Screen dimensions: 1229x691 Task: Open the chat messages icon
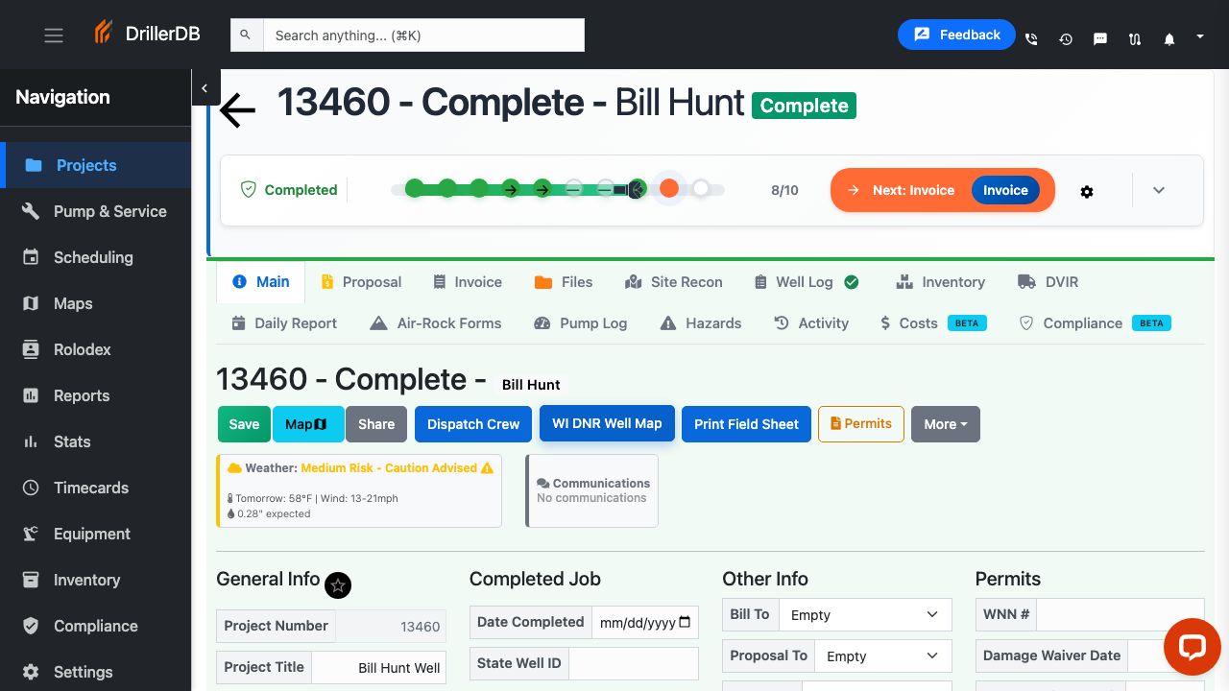coord(1100,39)
